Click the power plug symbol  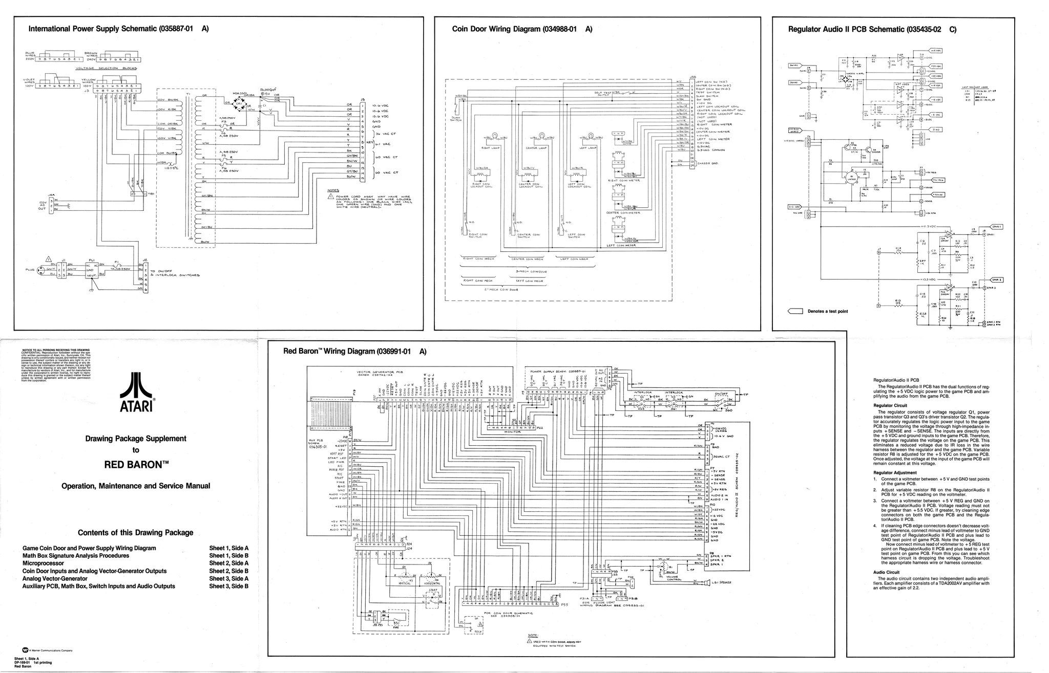(x=40, y=271)
